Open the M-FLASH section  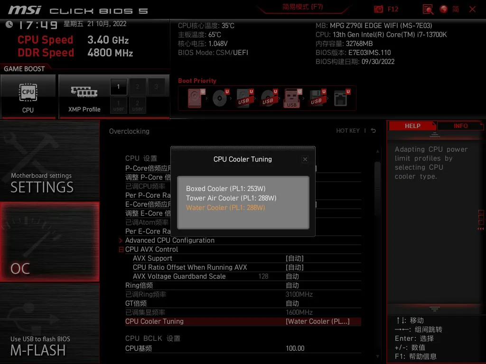pyautogui.click(x=49, y=323)
